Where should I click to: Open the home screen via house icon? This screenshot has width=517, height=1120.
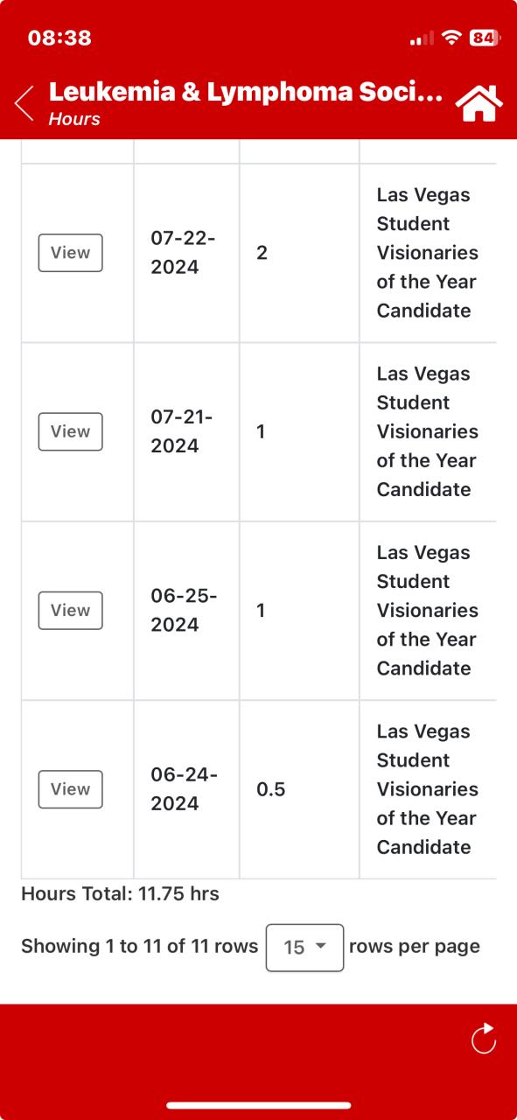click(479, 103)
